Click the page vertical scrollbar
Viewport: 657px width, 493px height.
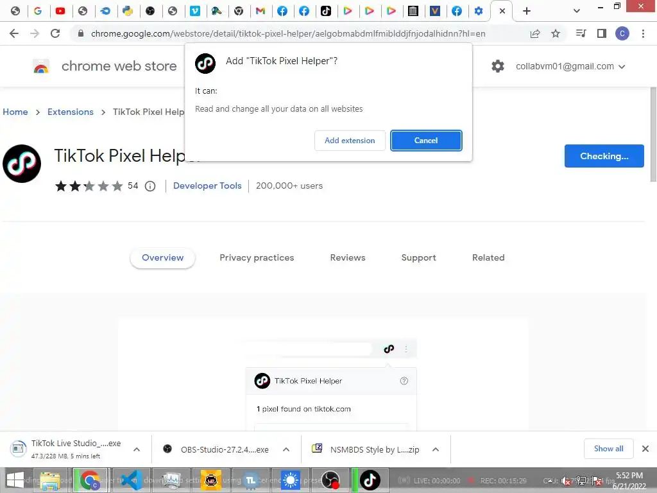click(653, 135)
